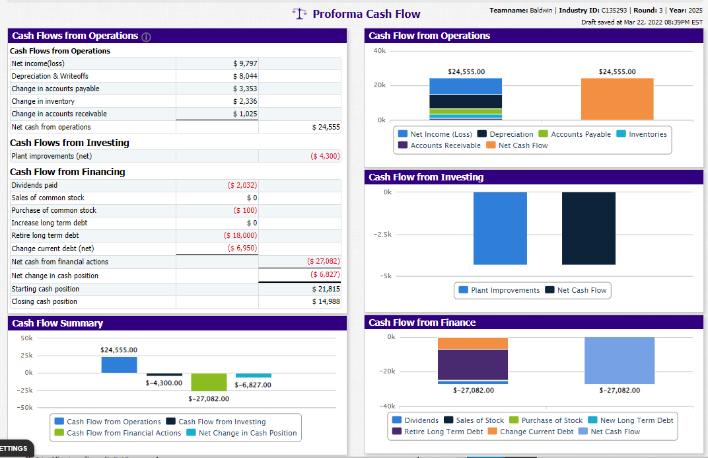Select the Dividends paid value cell

click(x=217, y=185)
